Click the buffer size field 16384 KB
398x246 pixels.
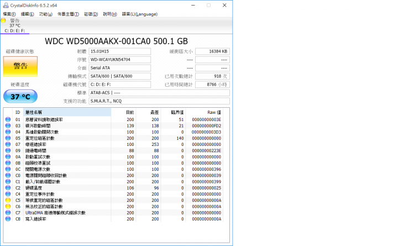(212, 51)
